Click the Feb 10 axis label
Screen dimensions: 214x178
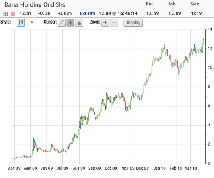pos(176,168)
